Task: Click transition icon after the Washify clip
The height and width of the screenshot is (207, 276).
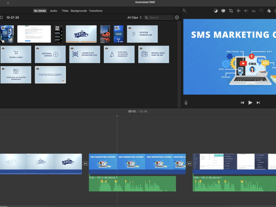Action: (85, 164)
